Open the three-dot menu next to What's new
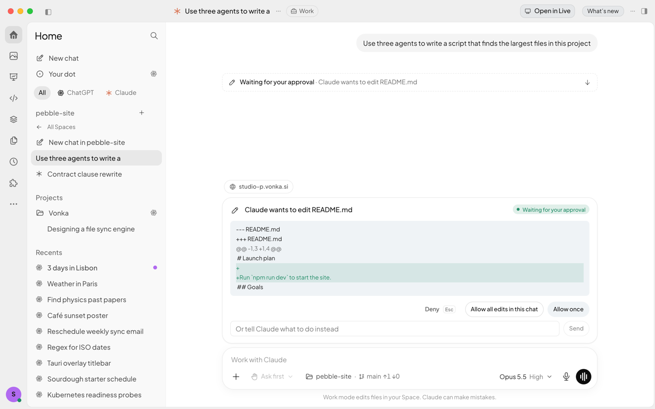 (x=633, y=11)
